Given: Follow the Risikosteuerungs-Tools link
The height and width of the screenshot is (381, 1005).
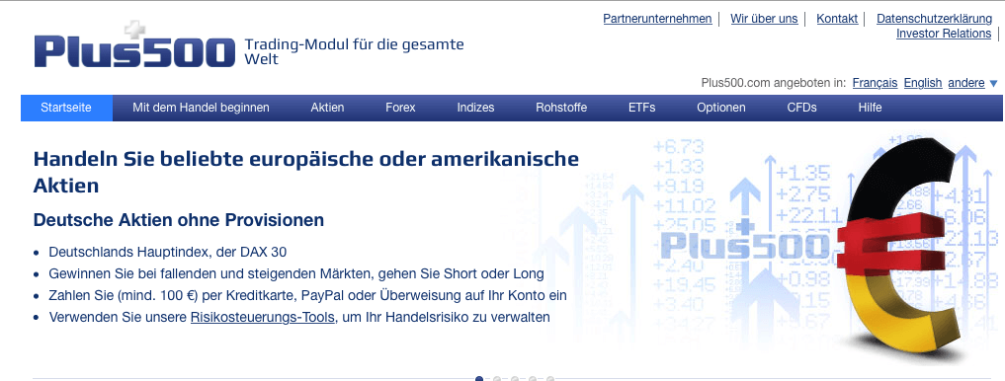Looking at the screenshot, I should (x=263, y=317).
